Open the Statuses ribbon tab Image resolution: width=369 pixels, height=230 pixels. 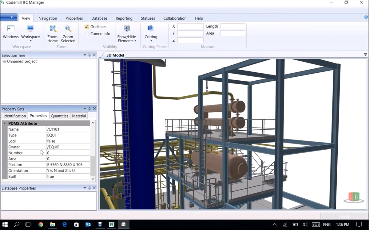pos(148,18)
